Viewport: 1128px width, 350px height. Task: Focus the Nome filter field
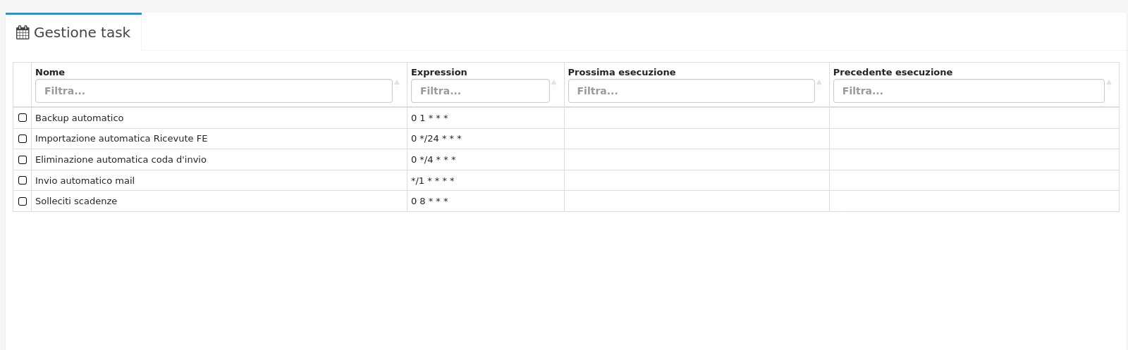coord(214,91)
